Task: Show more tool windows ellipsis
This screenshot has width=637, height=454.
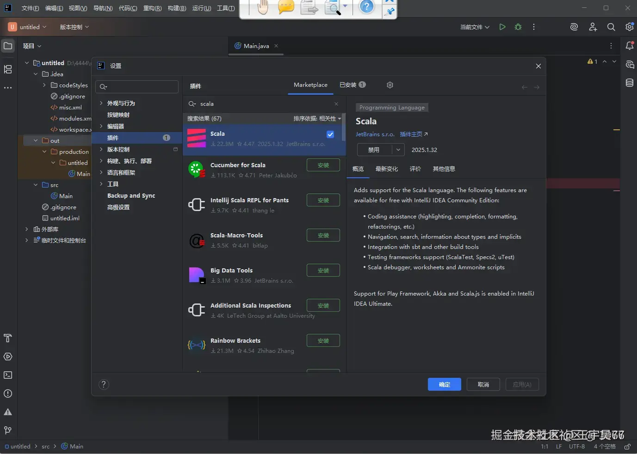Action: 8,88
